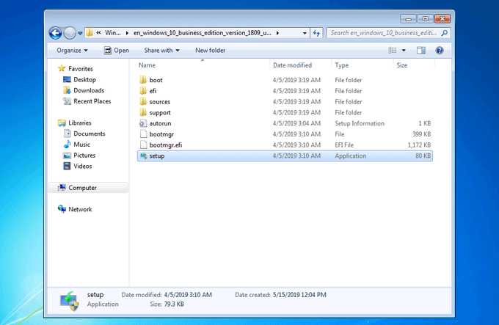Click the sources folder icon
This screenshot has width=499, height=325.
coord(143,101)
